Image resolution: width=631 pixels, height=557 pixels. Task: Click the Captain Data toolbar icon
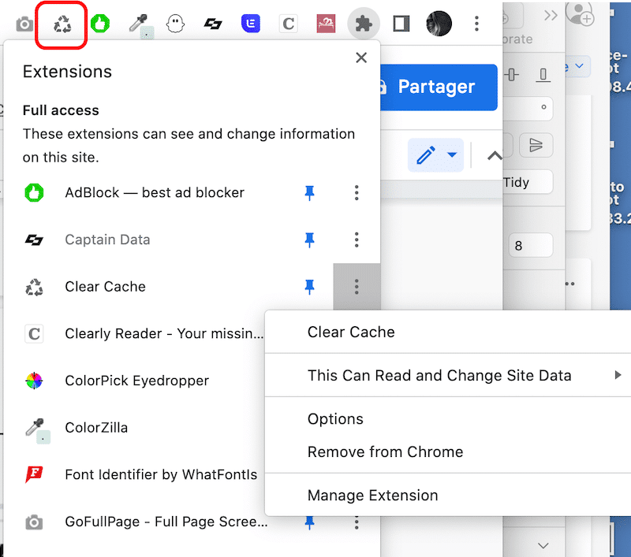213,23
